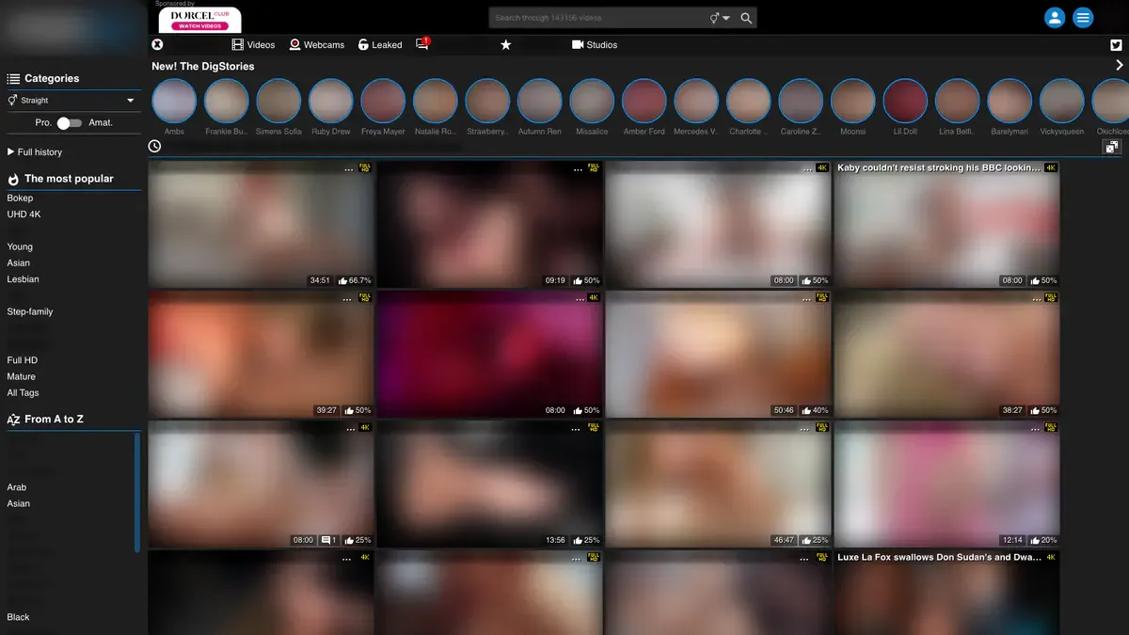The width and height of the screenshot is (1129, 635).
Task: Click the next arrow for DigStories
Action: [1120, 65]
